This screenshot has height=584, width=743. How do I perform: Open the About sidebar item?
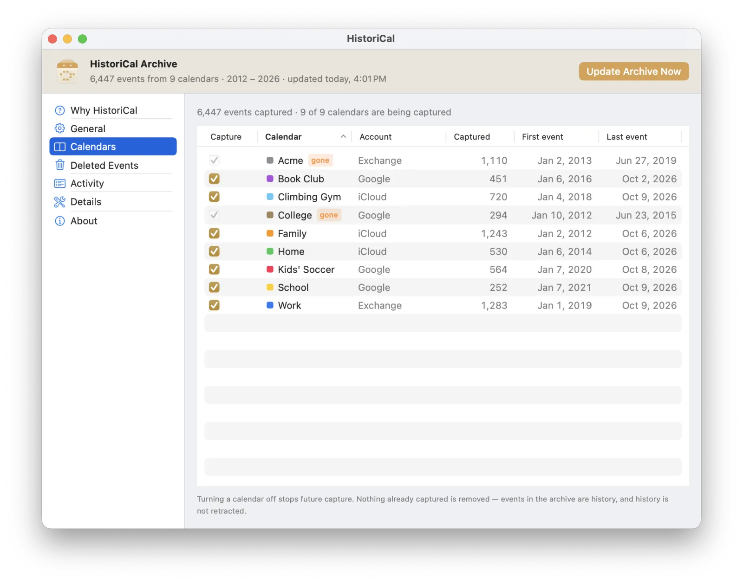pyautogui.click(x=113, y=221)
